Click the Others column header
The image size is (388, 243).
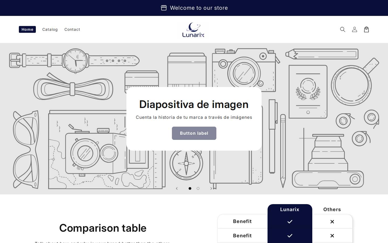pos(332,209)
